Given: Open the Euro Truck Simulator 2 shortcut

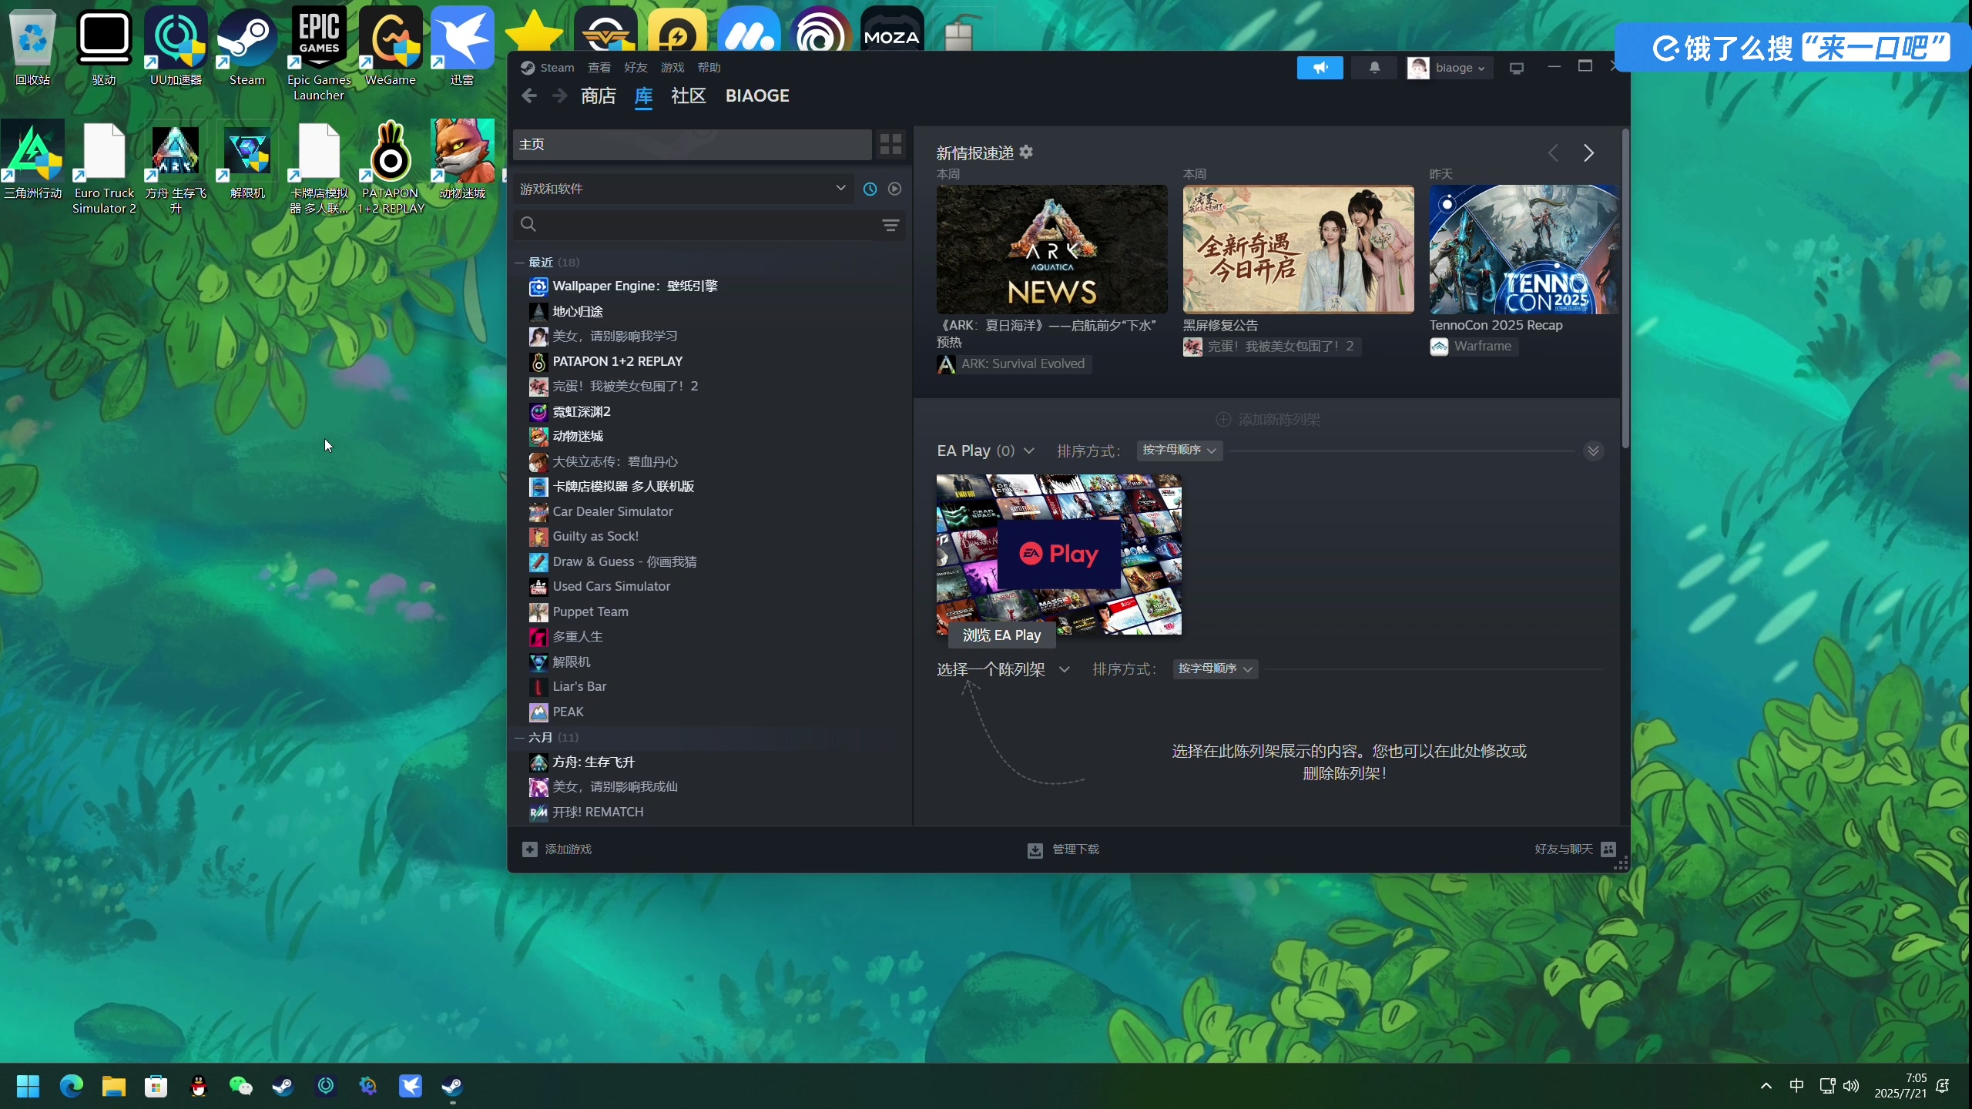Looking at the screenshot, I should point(104,167).
